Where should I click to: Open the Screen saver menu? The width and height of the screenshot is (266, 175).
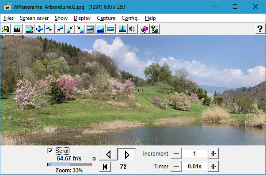(34, 18)
